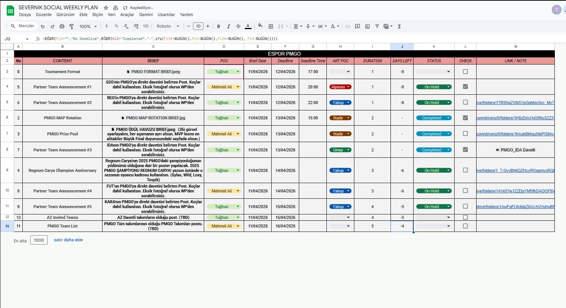The height and width of the screenshot is (308, 566).
Task: Check Partner Team Announcement #4 checkbox
Action: (x=465, y=191)
